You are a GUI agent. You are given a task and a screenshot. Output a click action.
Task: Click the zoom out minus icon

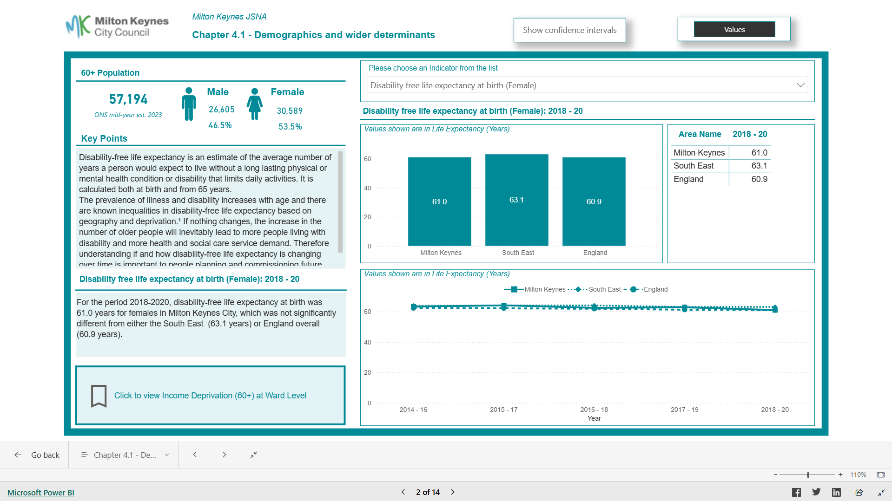click(775, 475)
